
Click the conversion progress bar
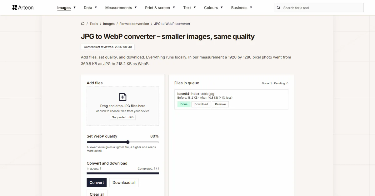click(x=123, y=173)
